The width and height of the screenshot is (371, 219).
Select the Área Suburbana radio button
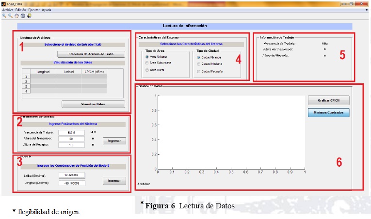pos(147,63)
